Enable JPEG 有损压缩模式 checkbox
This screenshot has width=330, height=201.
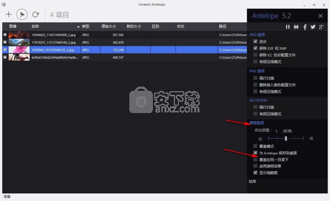click(x=255, y=62)
